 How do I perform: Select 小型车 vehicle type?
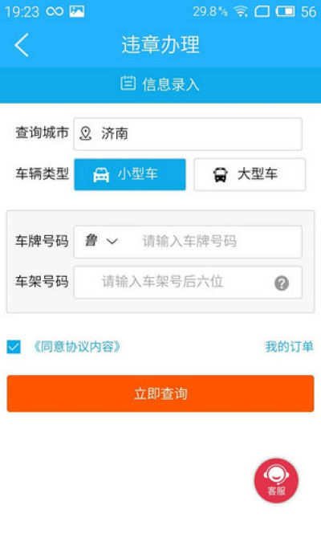[129, 174]
